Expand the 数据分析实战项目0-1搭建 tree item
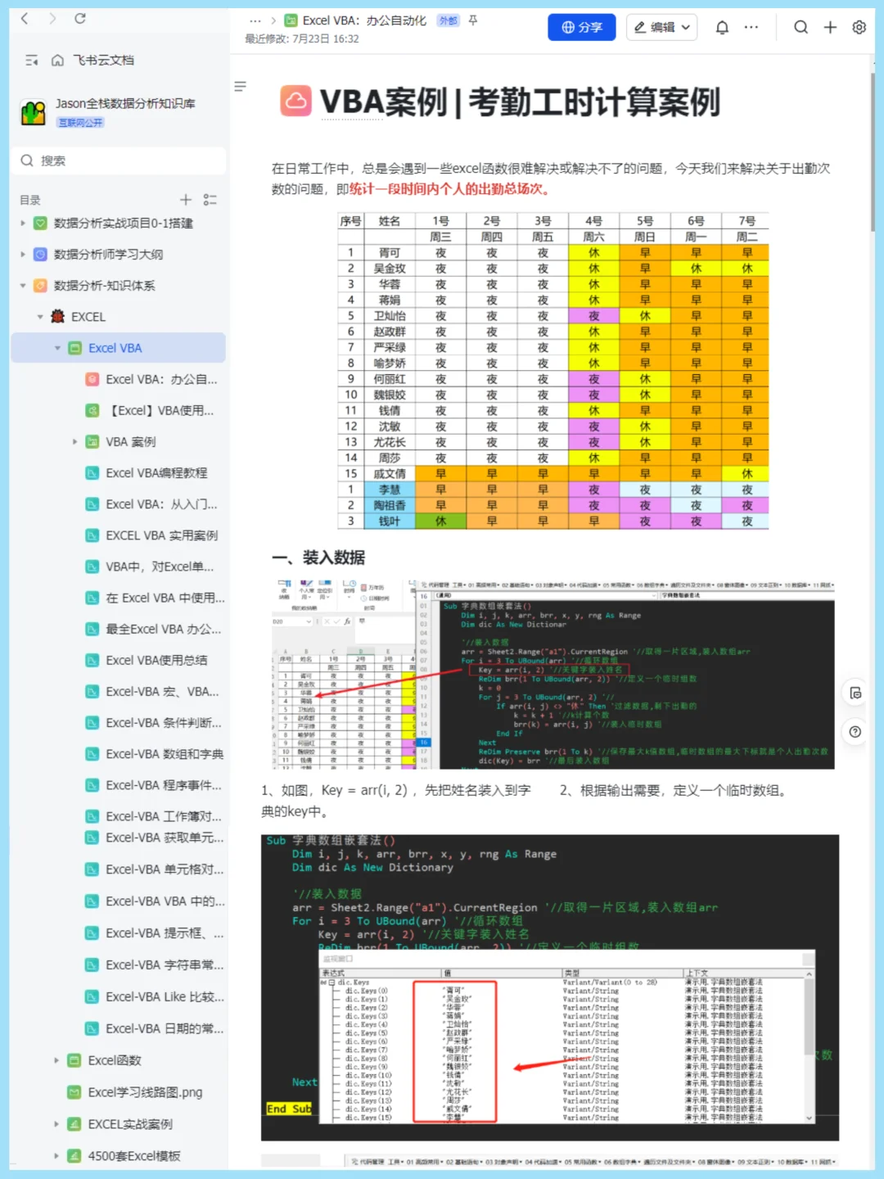Viewport: 884px width, 1179px height. pos(22,222)
